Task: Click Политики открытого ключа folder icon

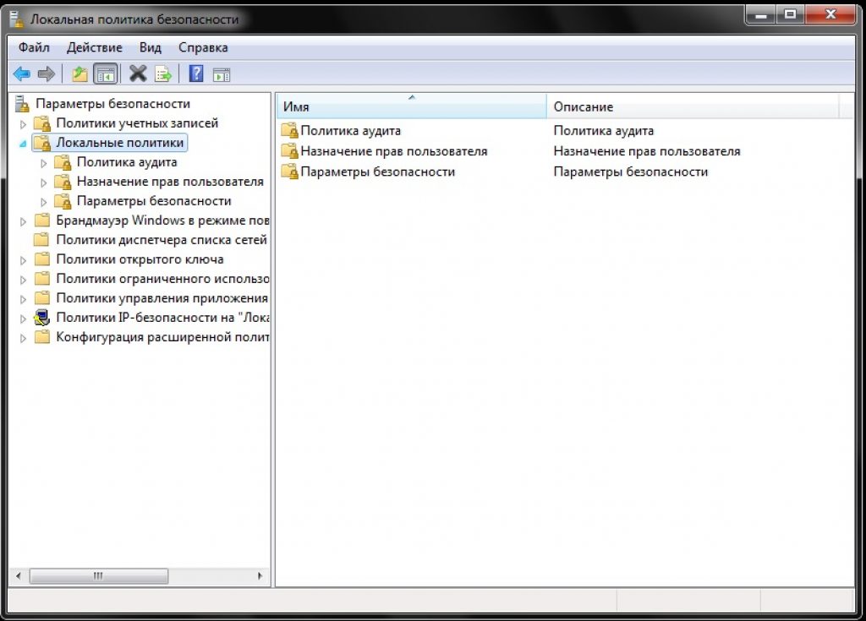Action: [x=42, y=259]
